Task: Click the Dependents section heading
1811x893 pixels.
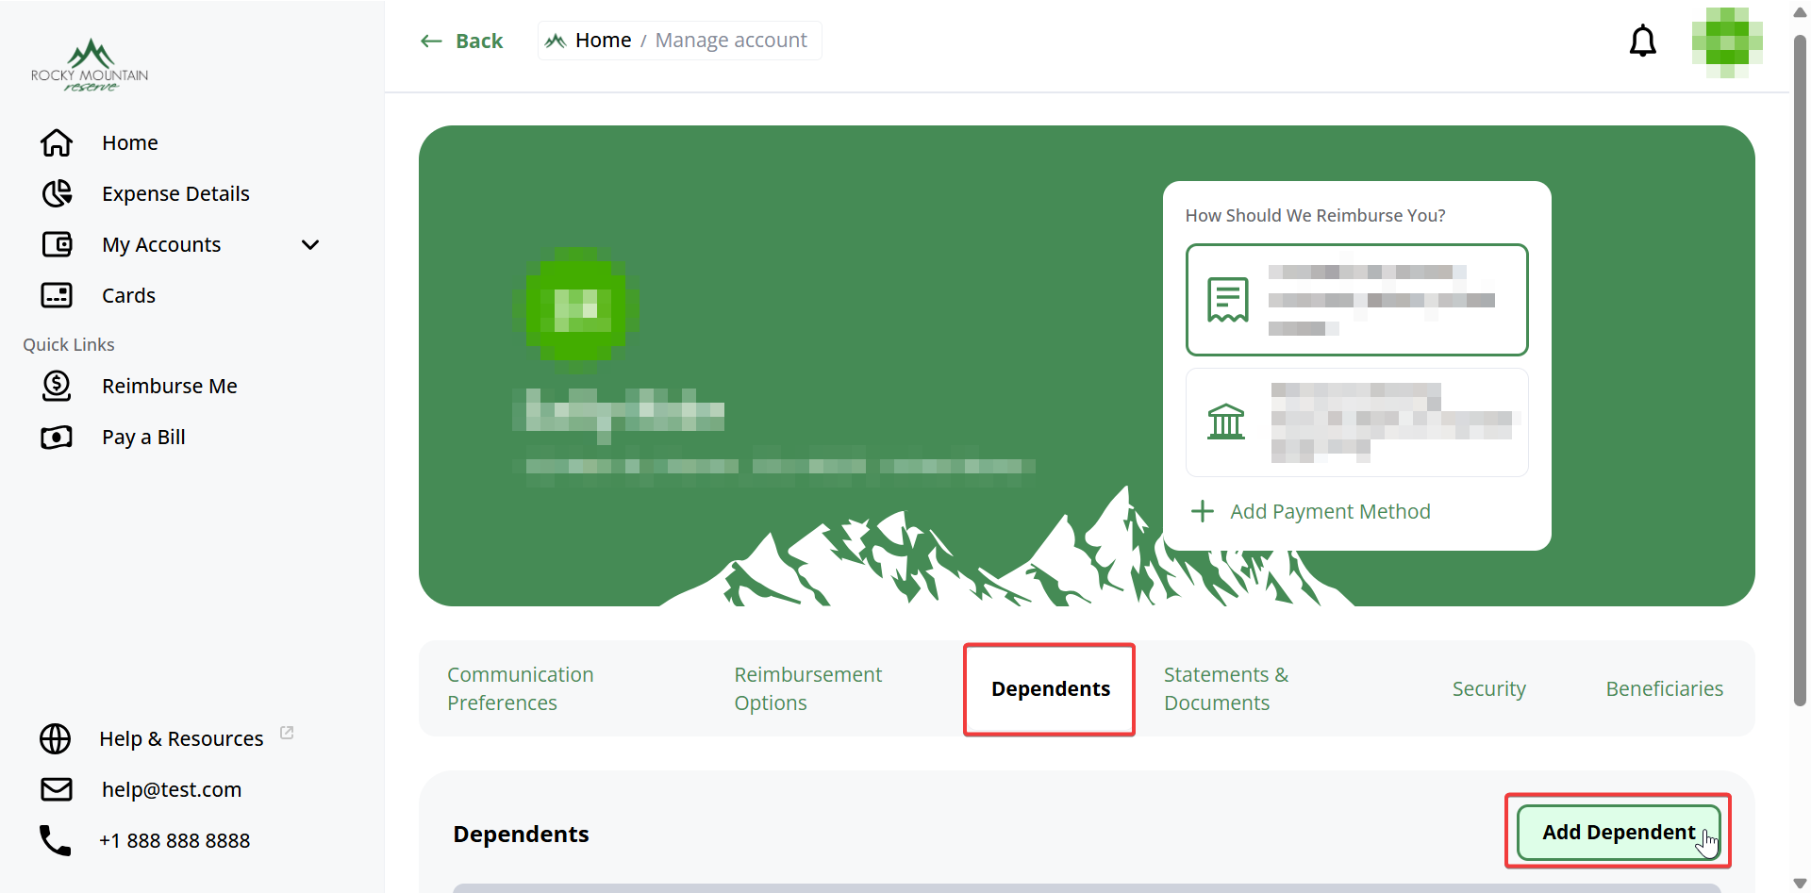Action: tap(521, 835)
